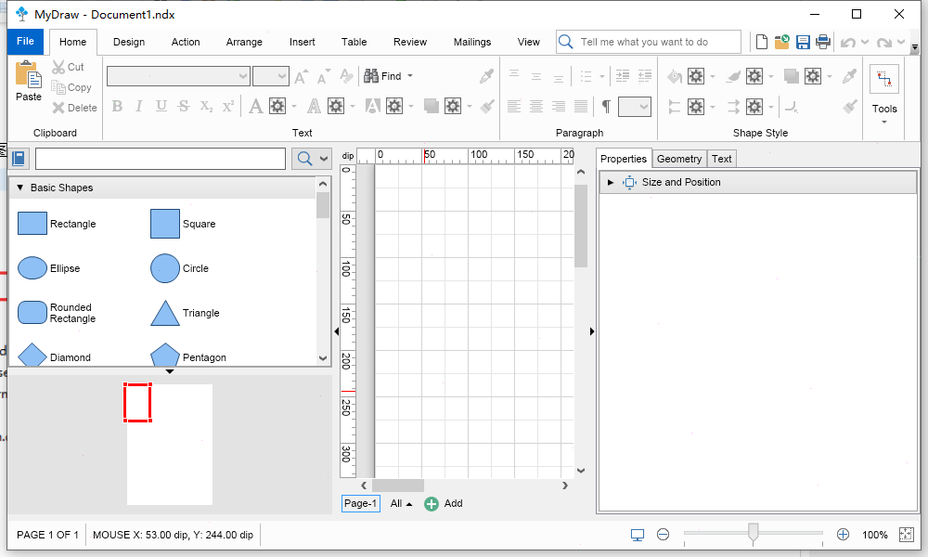Viewport: 928px width, 557px height.
Task: Toggle Subscript formatting
Action: coord(206,107)
